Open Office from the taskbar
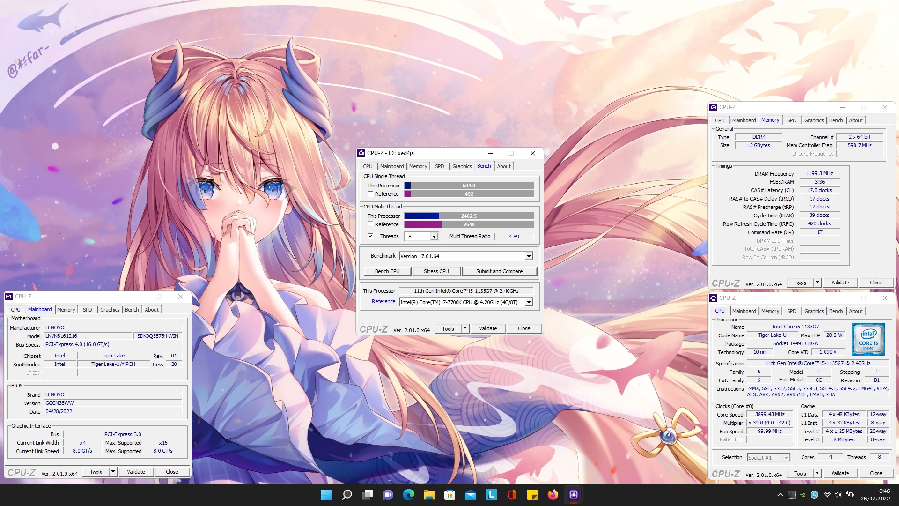The image size is (899, 506). [512, 495]
